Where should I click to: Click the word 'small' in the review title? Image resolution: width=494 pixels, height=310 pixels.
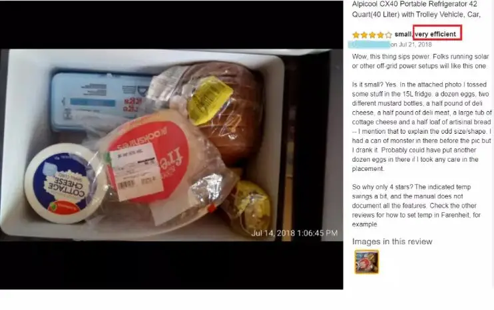click(403, 34)
